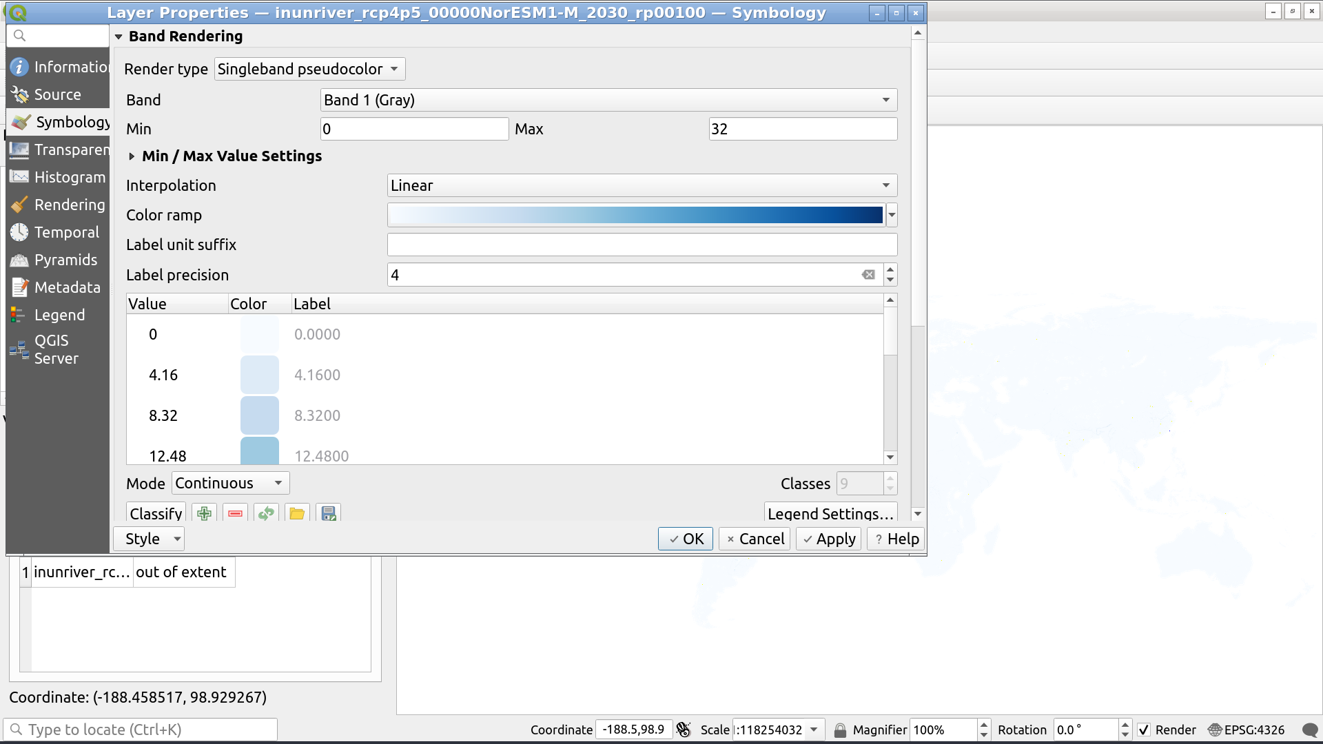Click the Classes stepper increment arrow
1323x744 pixels.
[890, 478]
